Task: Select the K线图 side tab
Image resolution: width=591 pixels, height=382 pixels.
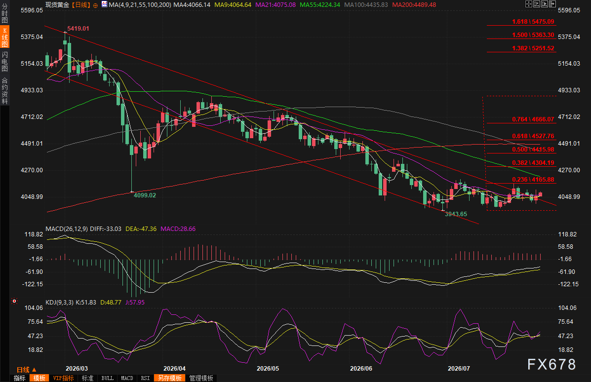Action: point(4,37)
